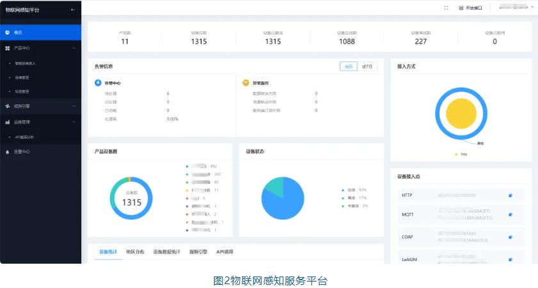Collapse the sidebar using the back arrow

pos(72,10)
